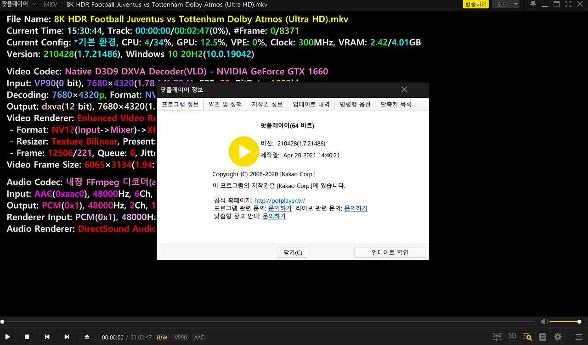The height and width of the screenshot is (345, 588).
Task: Mute audio with the speaker icon
Action: [x=544, y=322]
